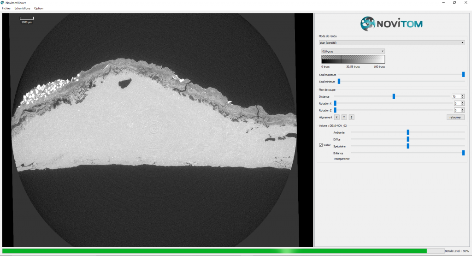Open the Fichier menu
The height and width of the screenshot is (256, 472).
(x=6, y=8)
